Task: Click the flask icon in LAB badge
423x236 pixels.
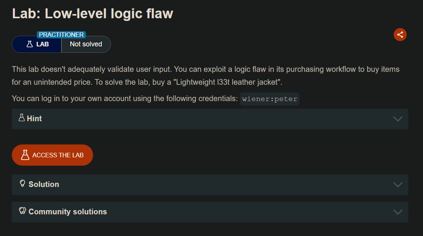Action: [30, 44]
